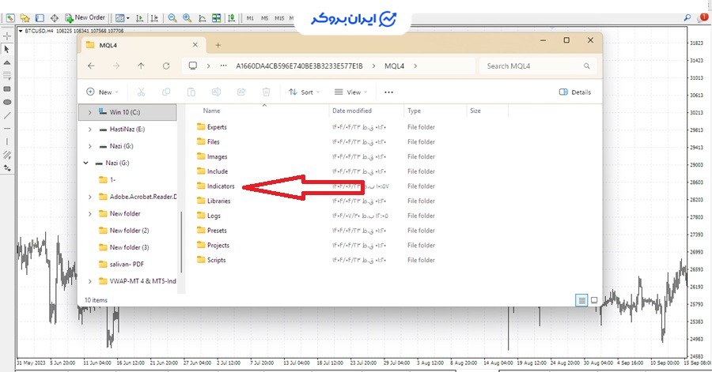Refresh the MQL4 folder view

(166, 66)
